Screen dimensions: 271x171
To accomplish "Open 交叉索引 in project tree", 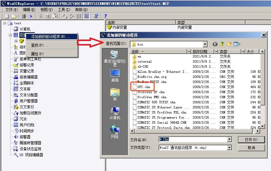I will (27, 107).
